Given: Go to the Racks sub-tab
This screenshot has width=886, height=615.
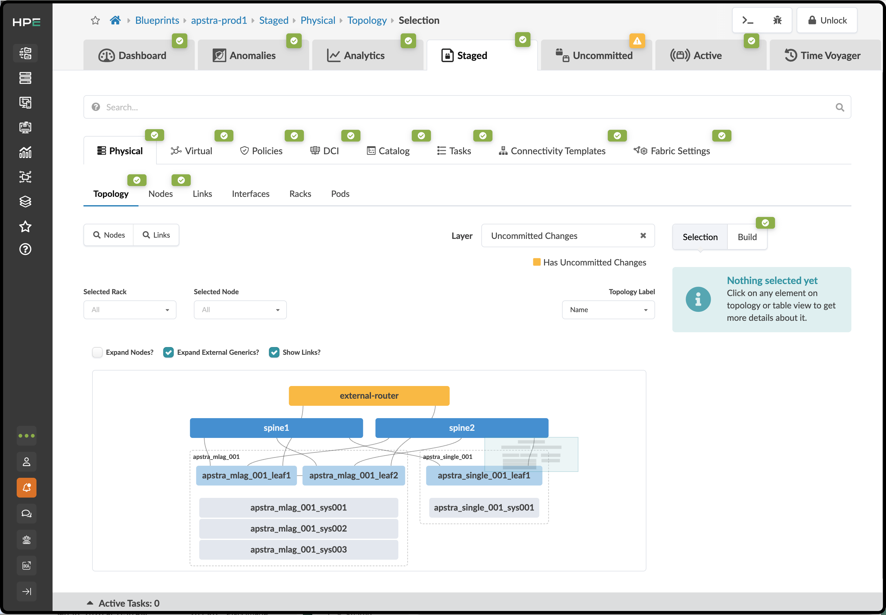Looking at the screenshot, I should 300,194.
